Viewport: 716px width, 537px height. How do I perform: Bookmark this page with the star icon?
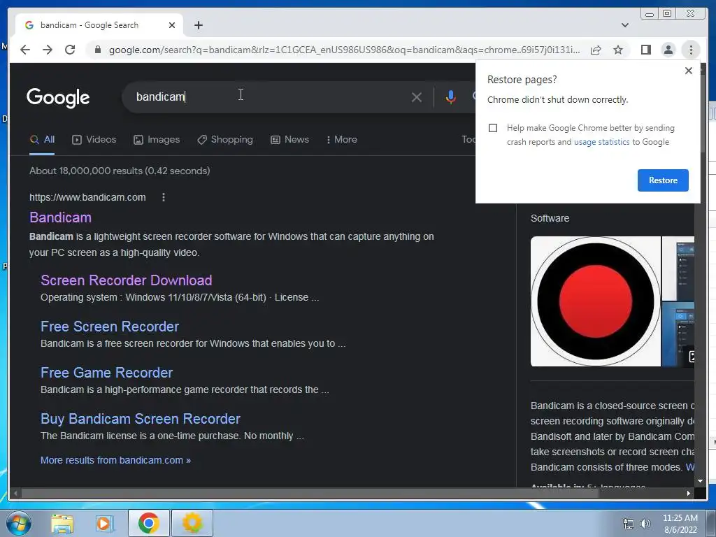point(618,50)
